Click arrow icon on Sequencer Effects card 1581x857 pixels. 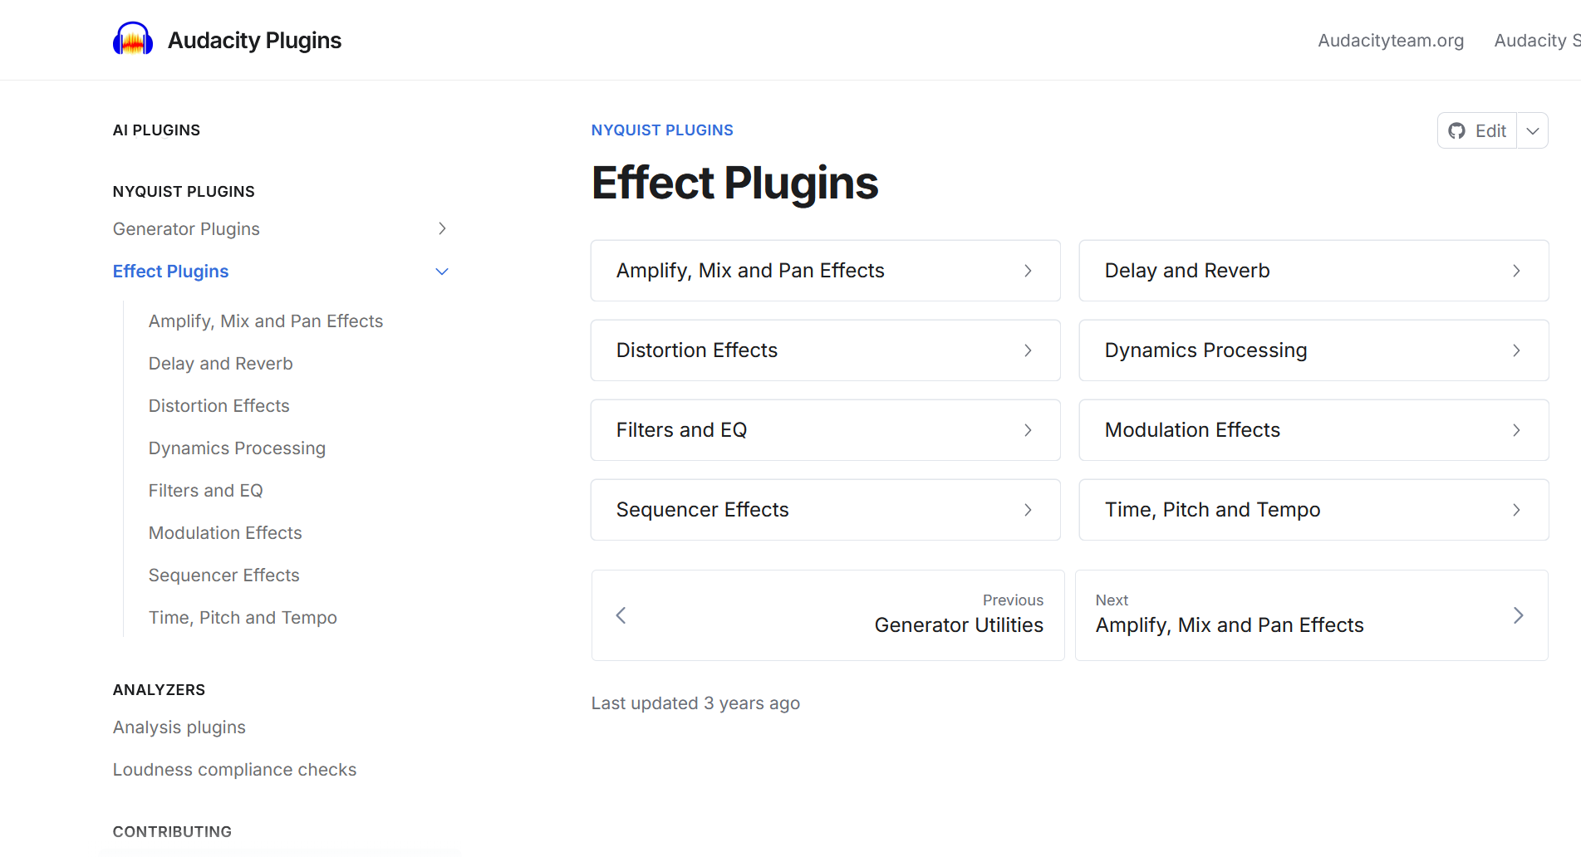[1028, 510]
